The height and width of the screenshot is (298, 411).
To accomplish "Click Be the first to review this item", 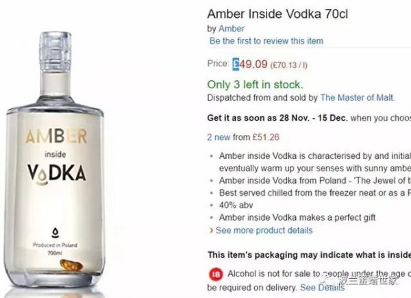I will pos(266,41).
